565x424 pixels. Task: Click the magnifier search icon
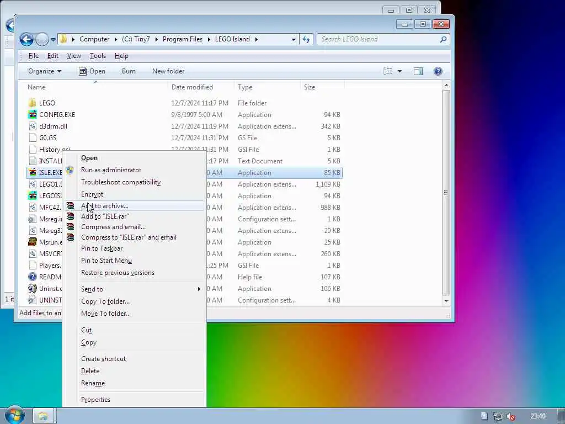click(x=443, y=39)
